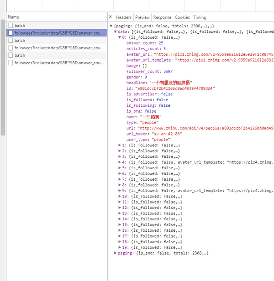Image resolution: width=274 pixels, height=281 pixels.
Task: Click file icon of first batch row
Action: pyautogui.click(x=11, y=26)
